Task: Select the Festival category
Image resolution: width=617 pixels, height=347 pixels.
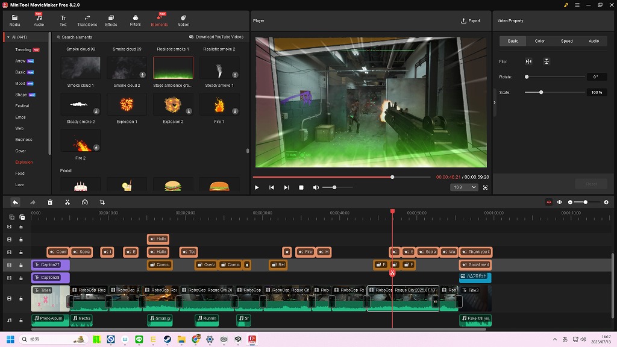Action: tap(22, 106)
